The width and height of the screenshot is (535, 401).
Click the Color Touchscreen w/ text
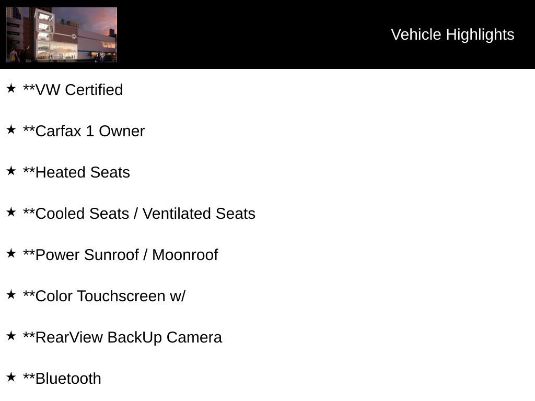pyautogui.click(x=104, y=296)
